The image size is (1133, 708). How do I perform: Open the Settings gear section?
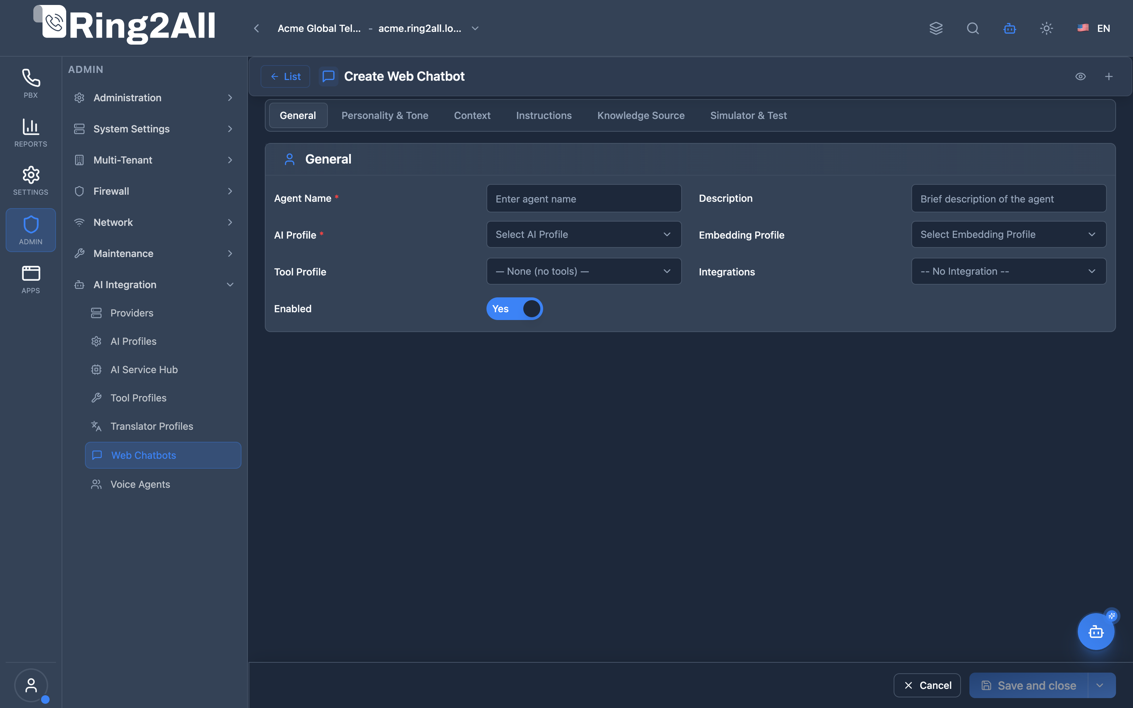point(30,181)
